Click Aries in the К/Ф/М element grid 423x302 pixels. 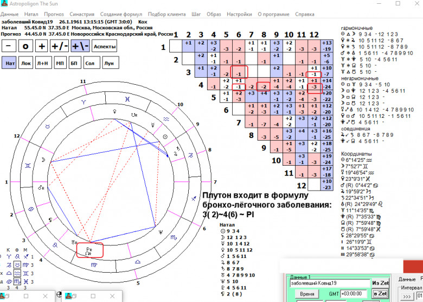9,256
